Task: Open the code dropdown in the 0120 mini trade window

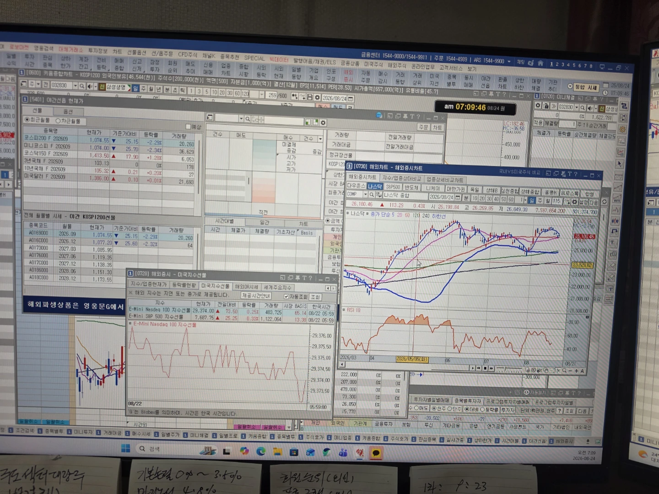Action: click(577, 107)
